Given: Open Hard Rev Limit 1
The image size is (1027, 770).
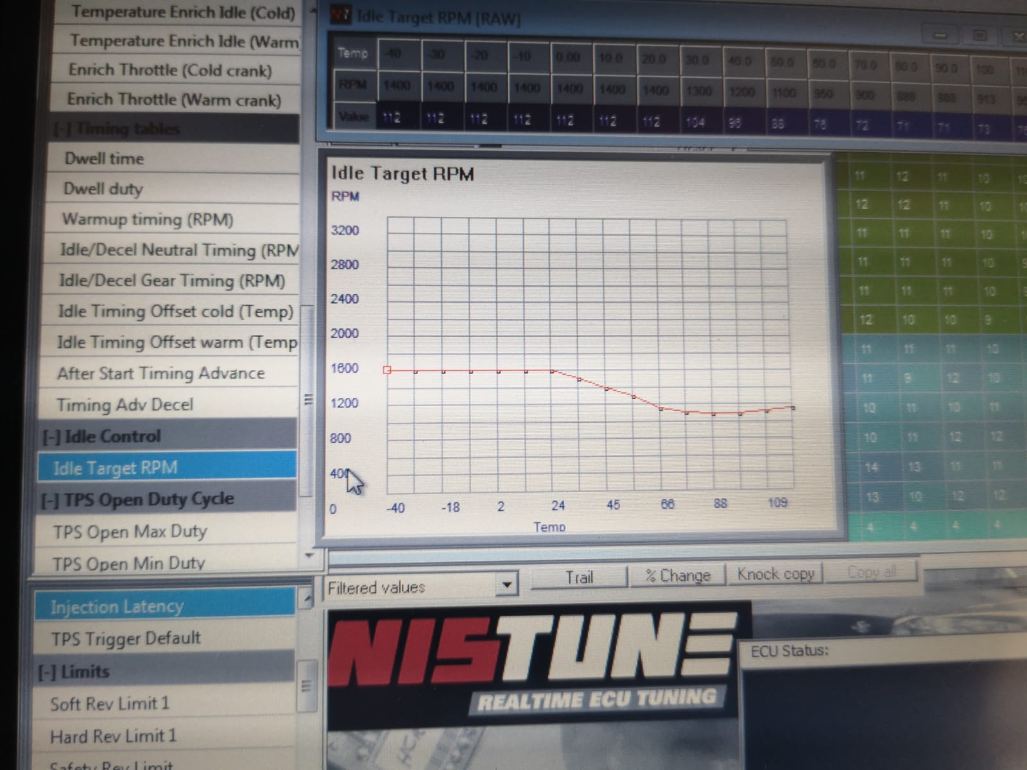Looking at the screenshot, I should point(163,736).
